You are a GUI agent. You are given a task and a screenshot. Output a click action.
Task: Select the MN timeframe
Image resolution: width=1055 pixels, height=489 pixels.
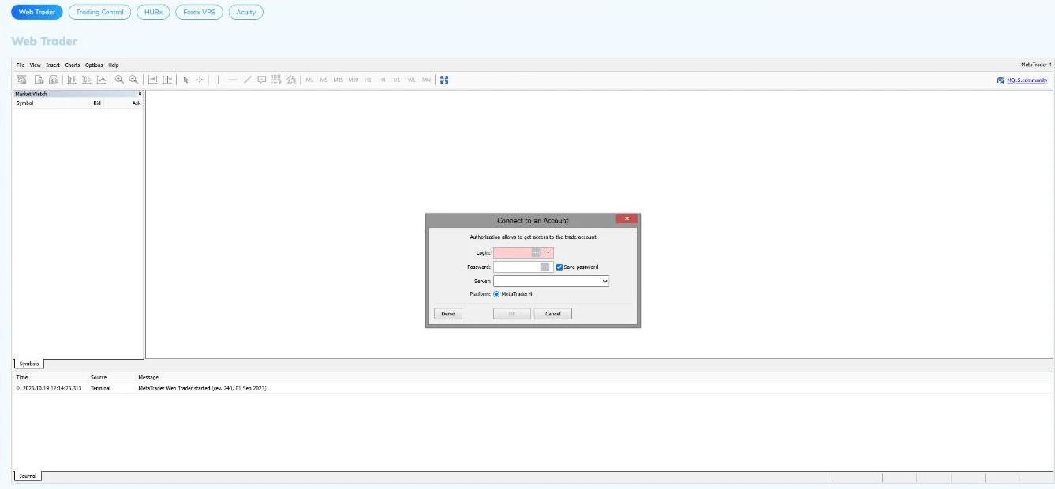click(426, 80)
